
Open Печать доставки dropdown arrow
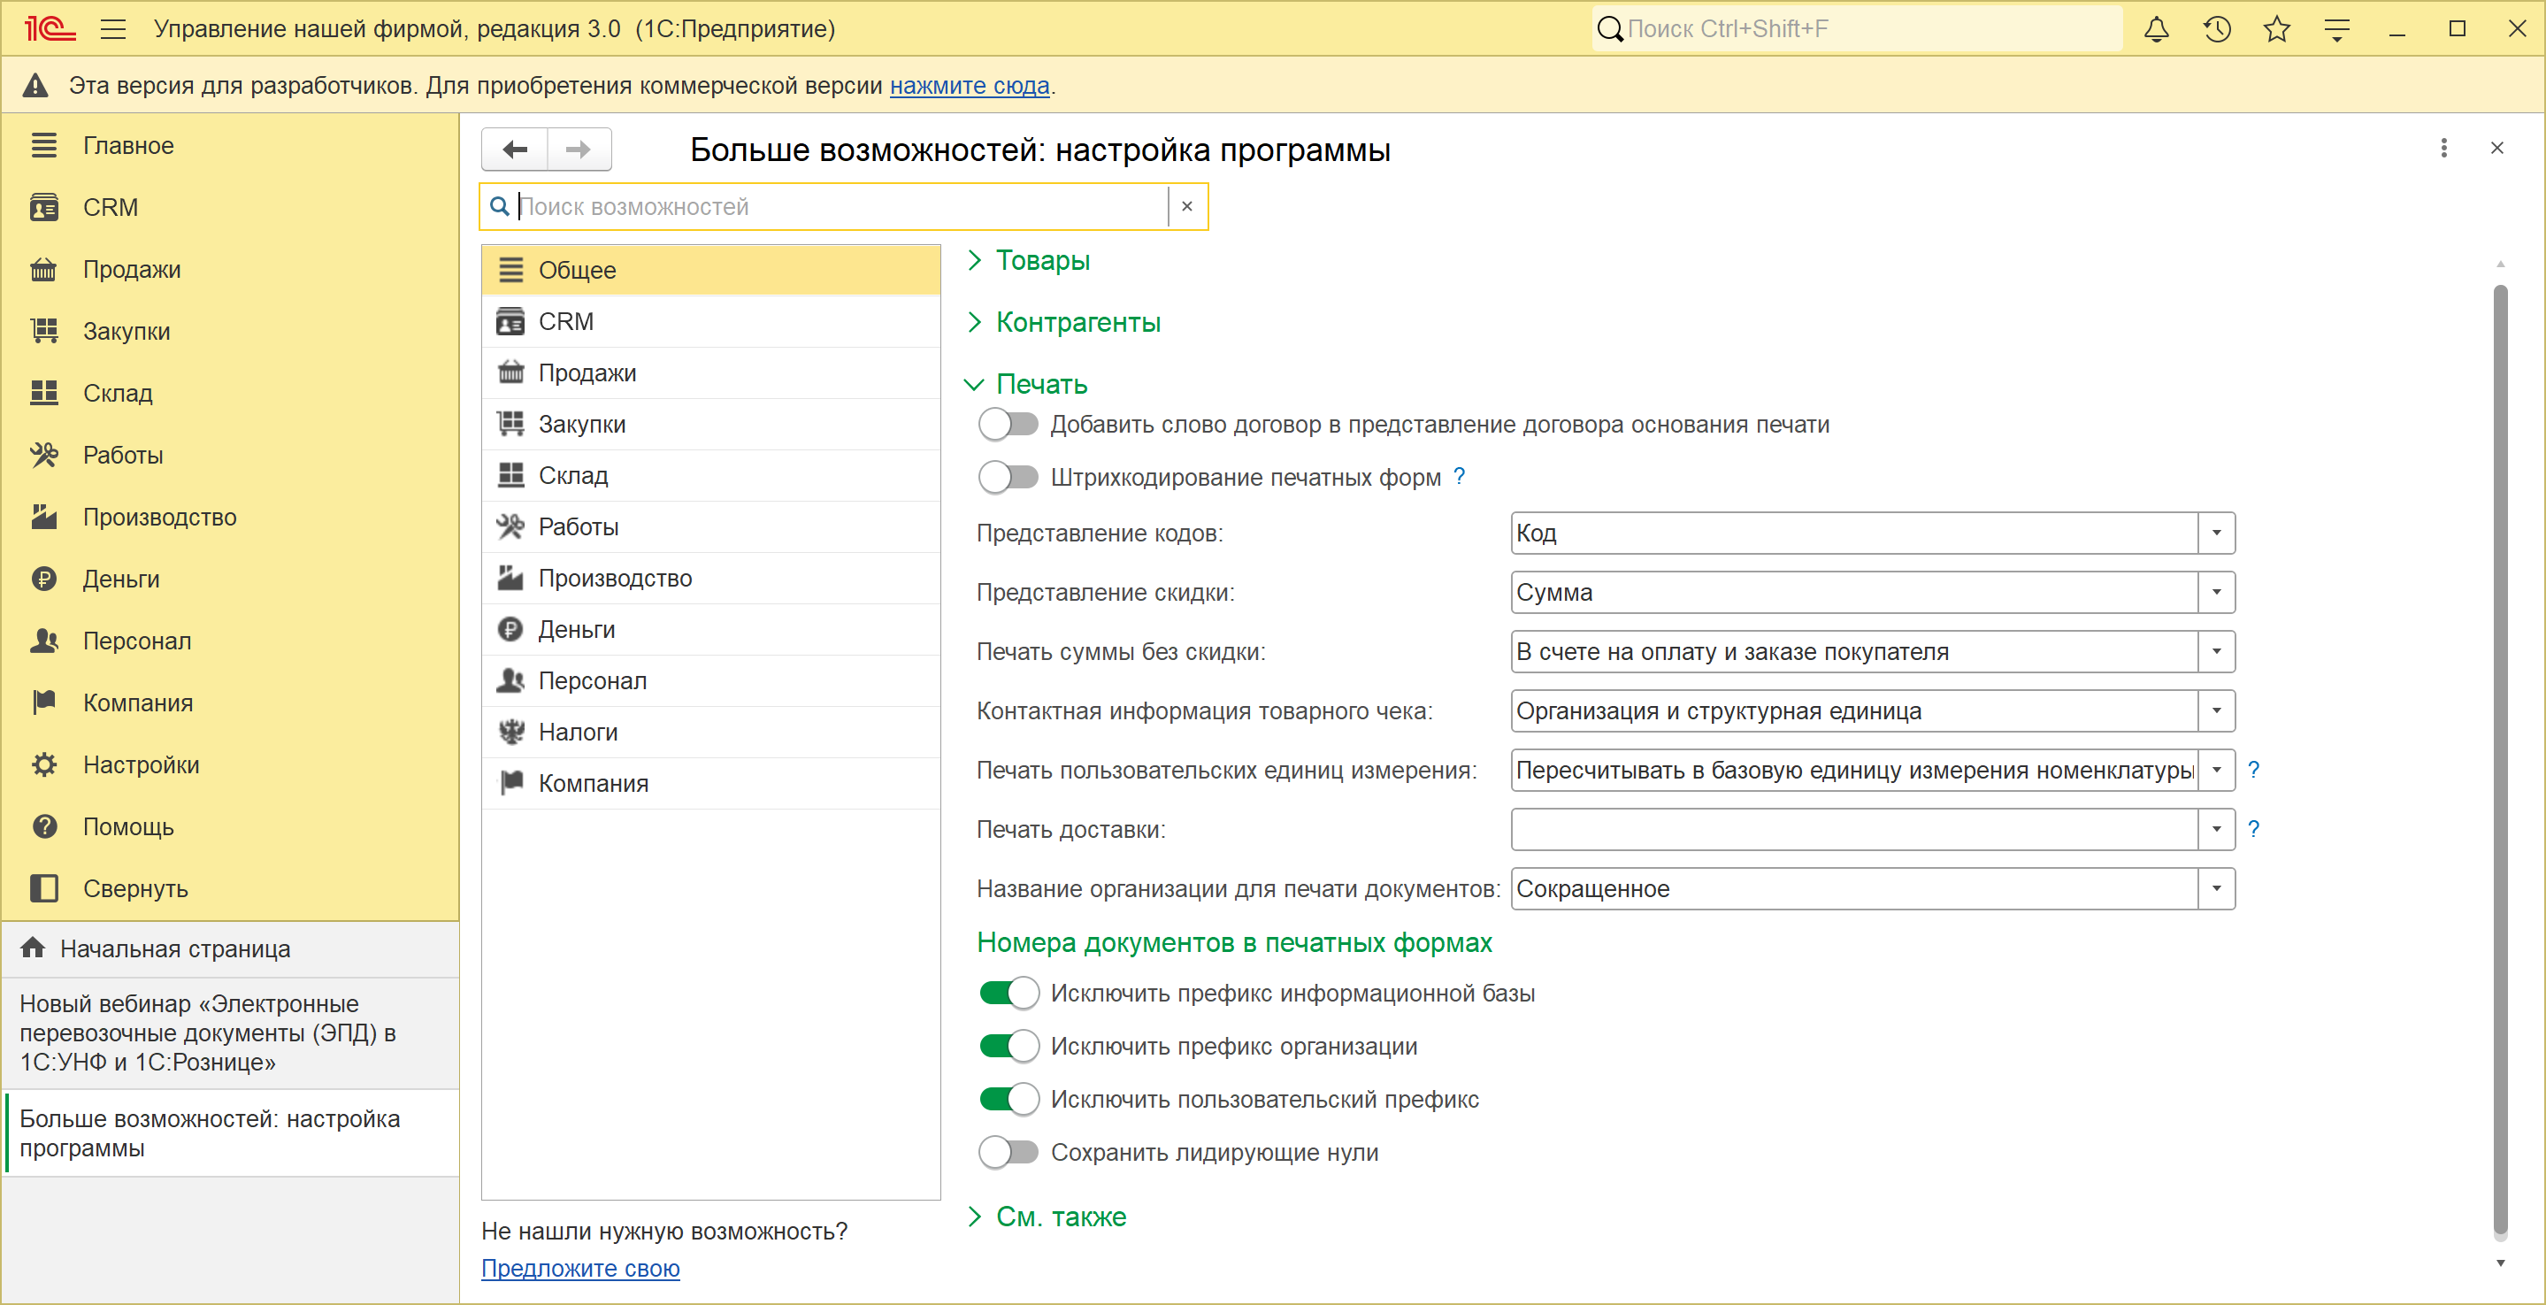(2217, 830)
